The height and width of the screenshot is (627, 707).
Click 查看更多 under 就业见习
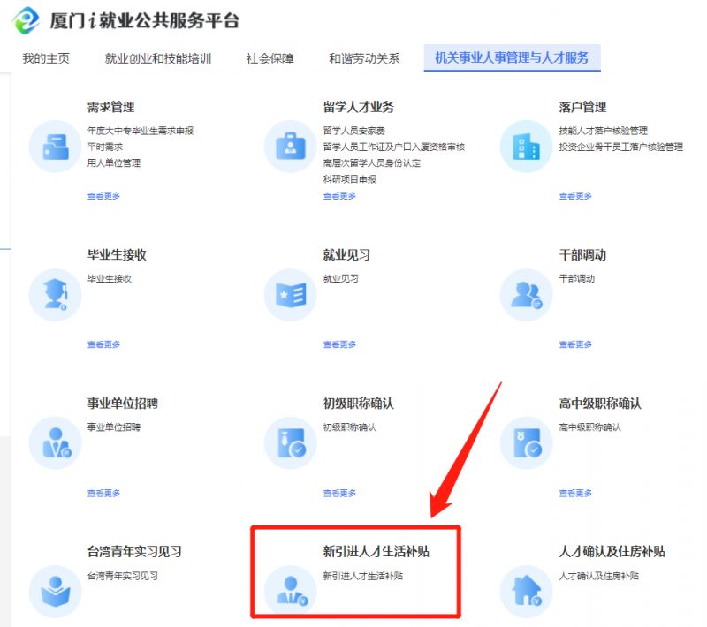coord(339,344)
